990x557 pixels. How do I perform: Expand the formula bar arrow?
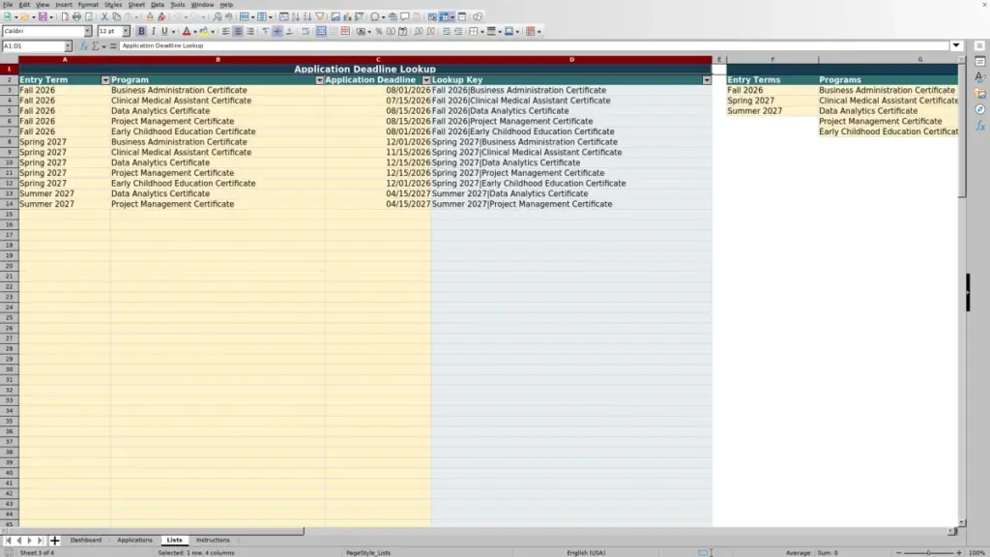956,45
